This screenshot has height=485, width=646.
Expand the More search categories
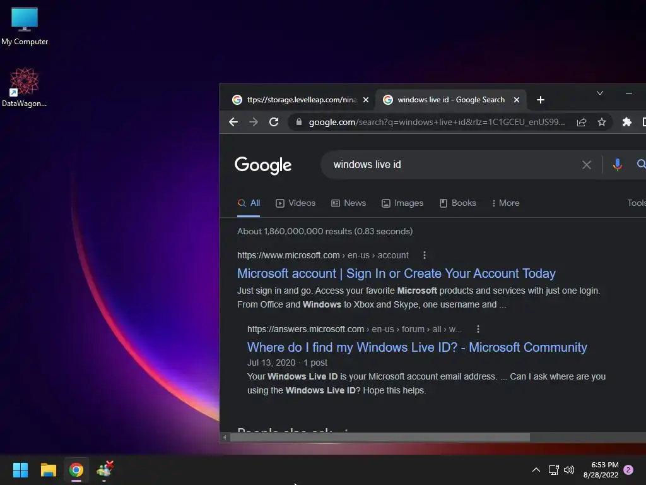[505, 203]
